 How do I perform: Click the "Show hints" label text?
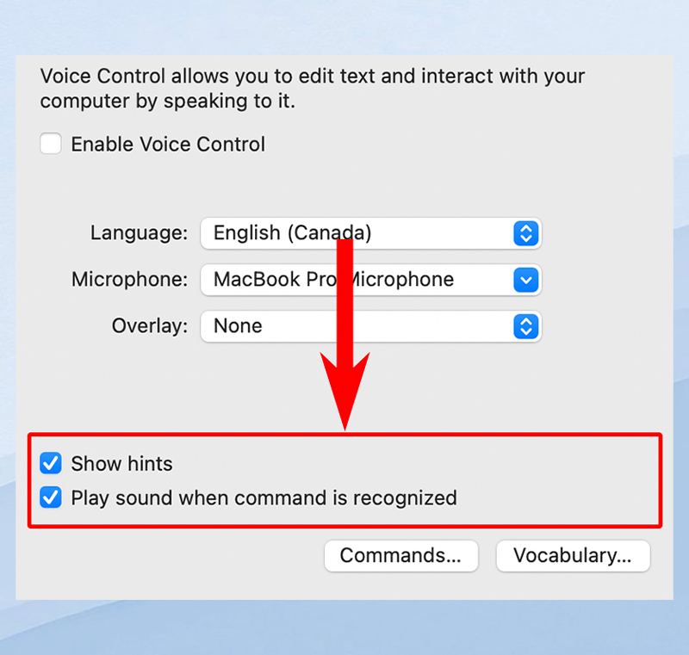tap(121, 464)
